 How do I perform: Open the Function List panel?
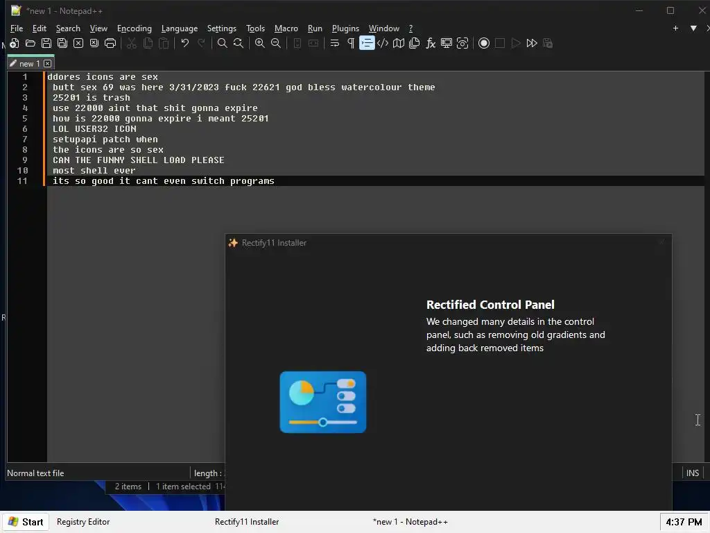pos(431,43)
